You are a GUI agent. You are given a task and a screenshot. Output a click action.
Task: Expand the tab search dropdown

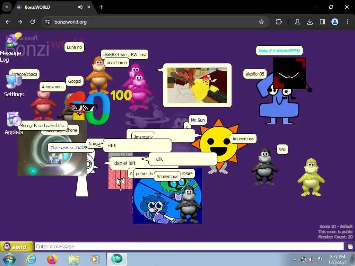(7, 7)
